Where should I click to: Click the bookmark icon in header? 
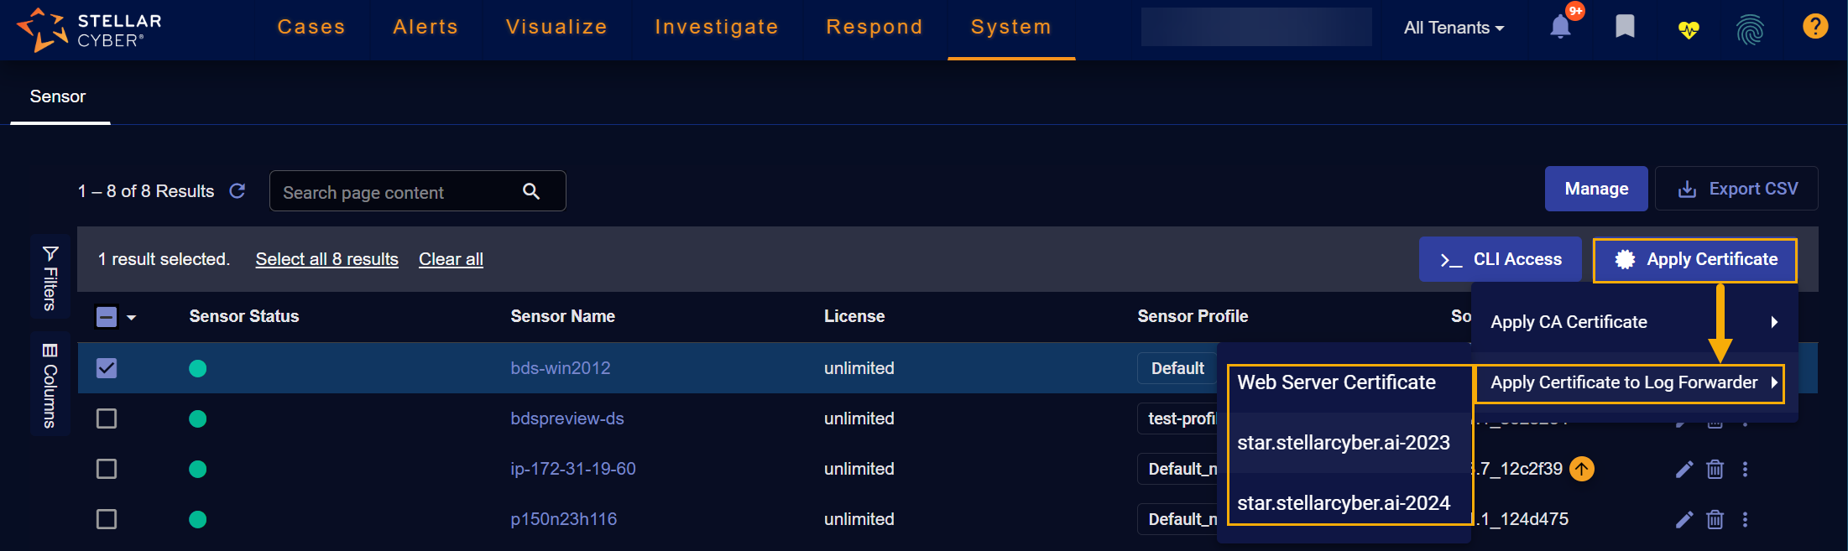1625,27
